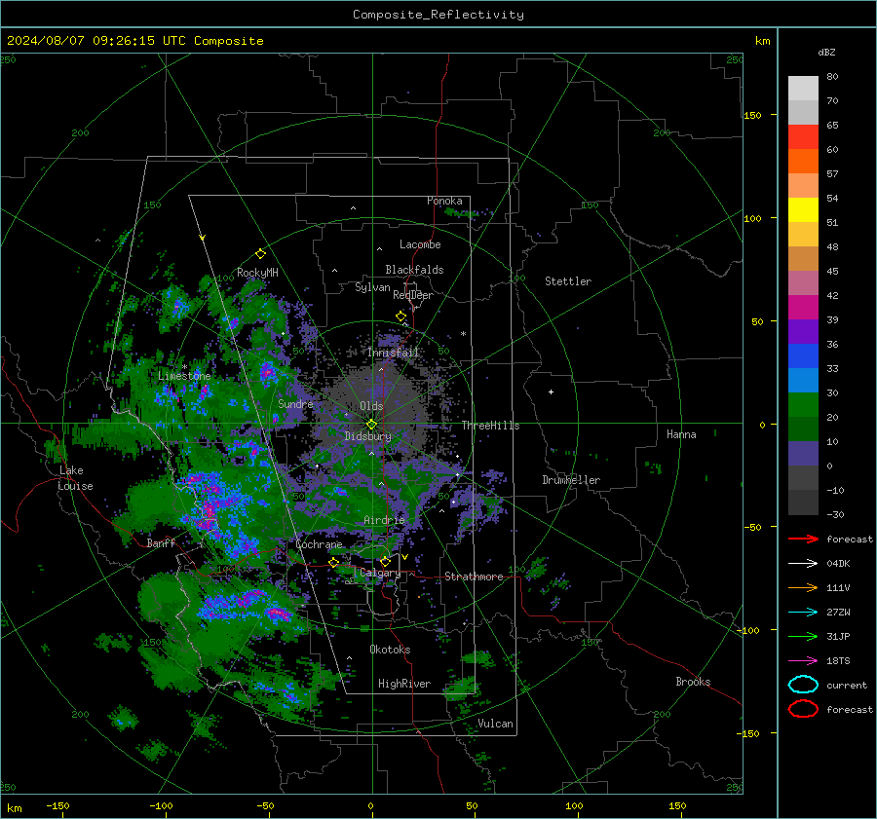Select the light gray 80 dBZ swatch
This screenshot has height=819, width=877.
tap(803, 88)
